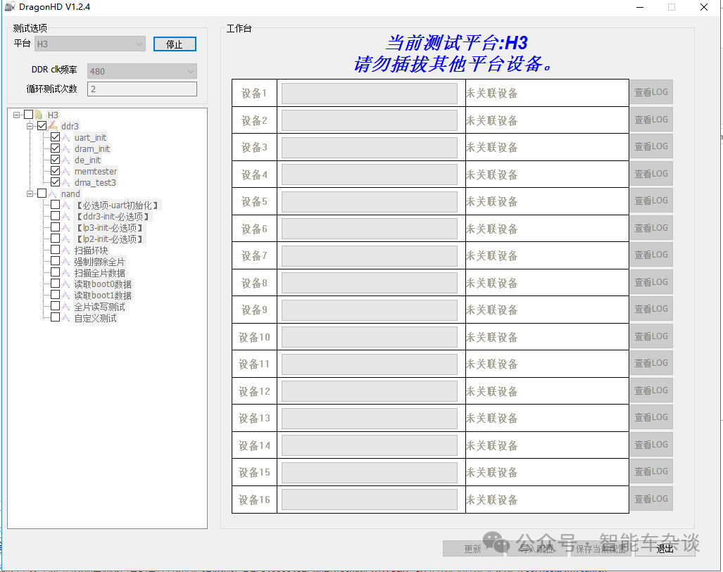Viewport: 723px width, 572px height.
Task: Click 查看LOG for 设备1
Action: 651,92
